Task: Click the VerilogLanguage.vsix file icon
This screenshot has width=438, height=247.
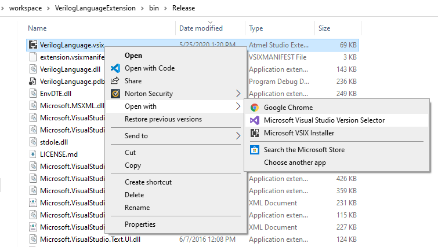Action: coord(33,45)
